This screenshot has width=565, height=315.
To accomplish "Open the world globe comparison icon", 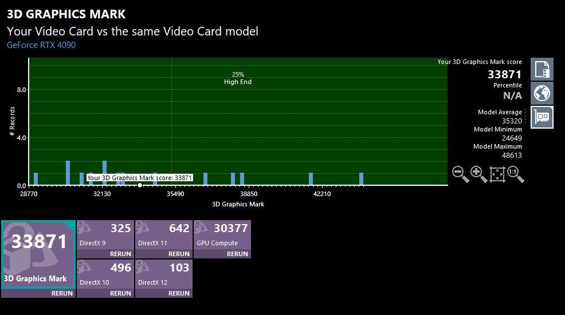I will click(542, 93).
